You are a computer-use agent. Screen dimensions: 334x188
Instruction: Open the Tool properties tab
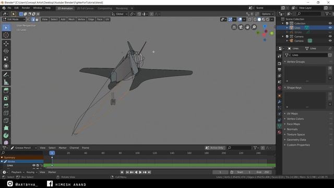click(280, 56)
